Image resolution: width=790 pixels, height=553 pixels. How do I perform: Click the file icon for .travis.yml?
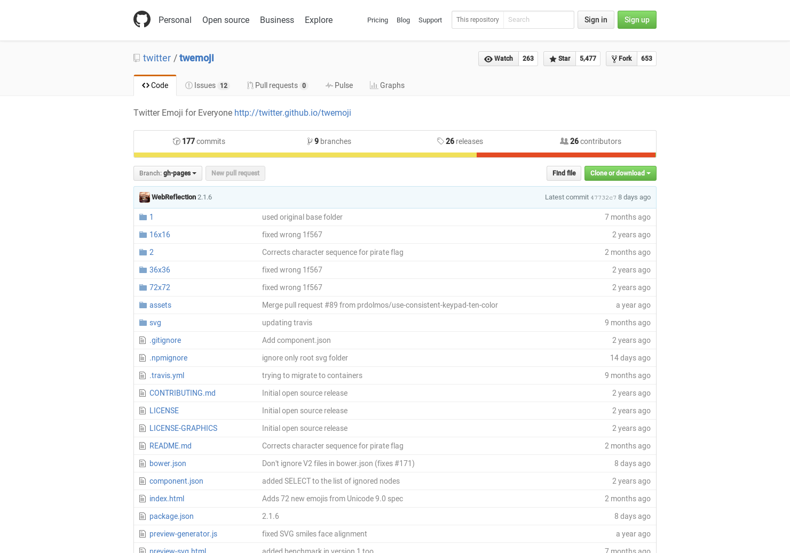click(x=143, y=375)
